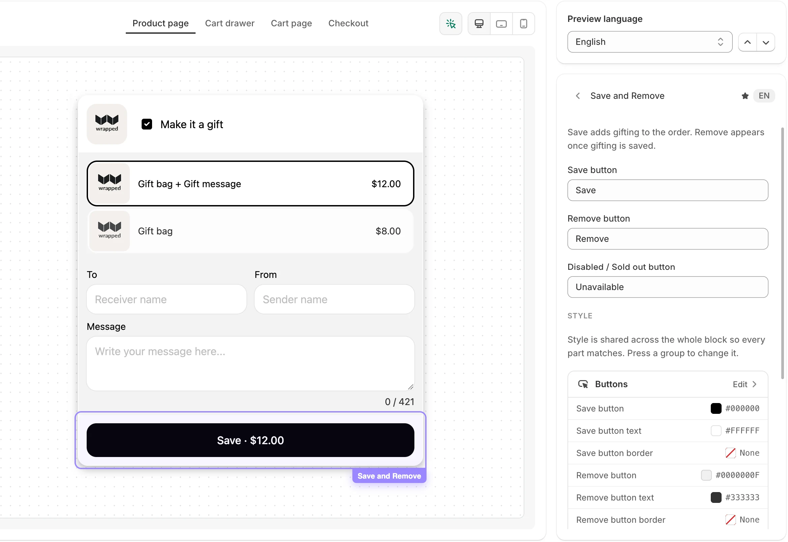Open the Preview language dropdown
Viewport: 788px width, 542px height.
(x=650, y=42)
